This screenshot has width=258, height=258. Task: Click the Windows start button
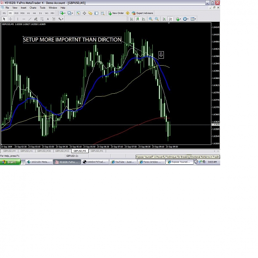pos(10,162)
